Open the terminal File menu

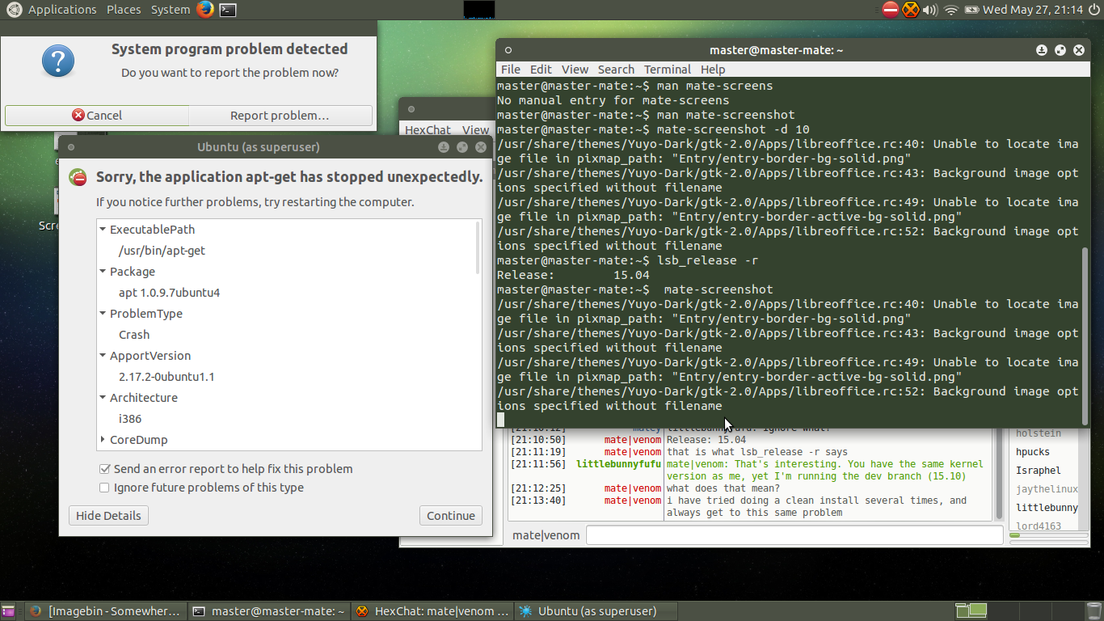[x=511, y=70]
